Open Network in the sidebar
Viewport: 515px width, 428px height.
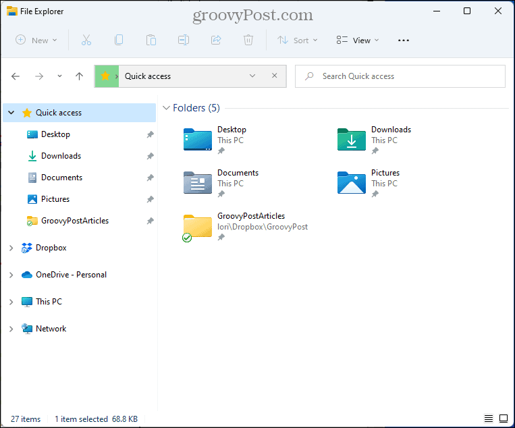click(51, 329)
